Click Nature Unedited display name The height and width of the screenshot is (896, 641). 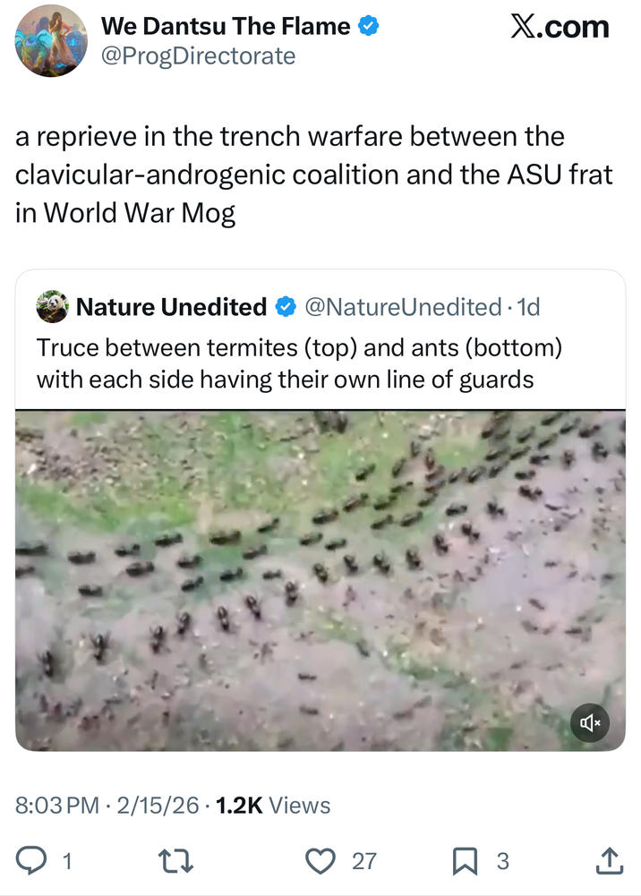pos(171,308)
